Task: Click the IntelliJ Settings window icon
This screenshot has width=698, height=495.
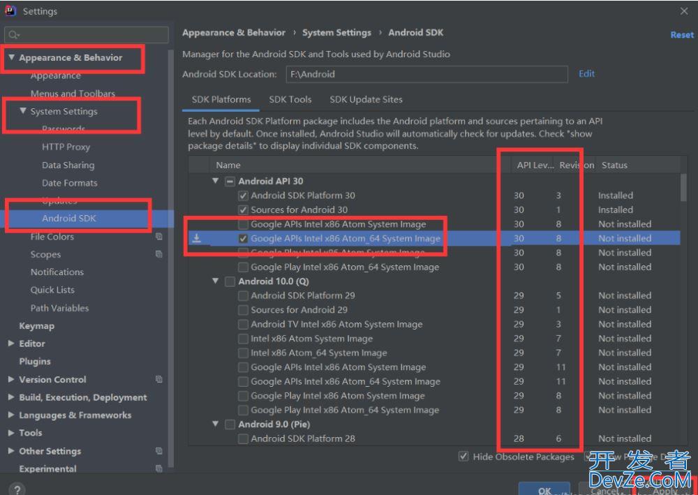Action: click(x=10, y=10)
